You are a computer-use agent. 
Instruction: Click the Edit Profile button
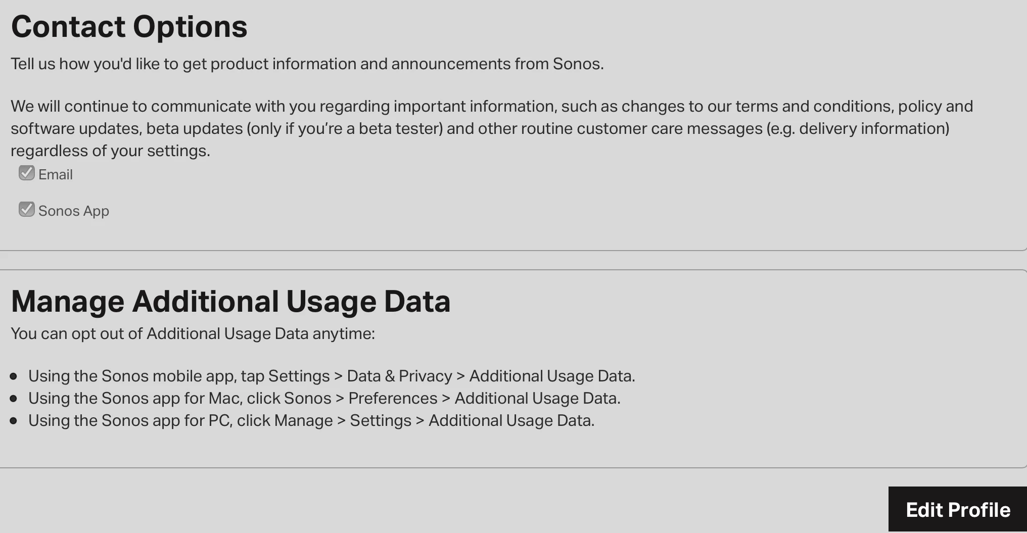tap(957, 509)
